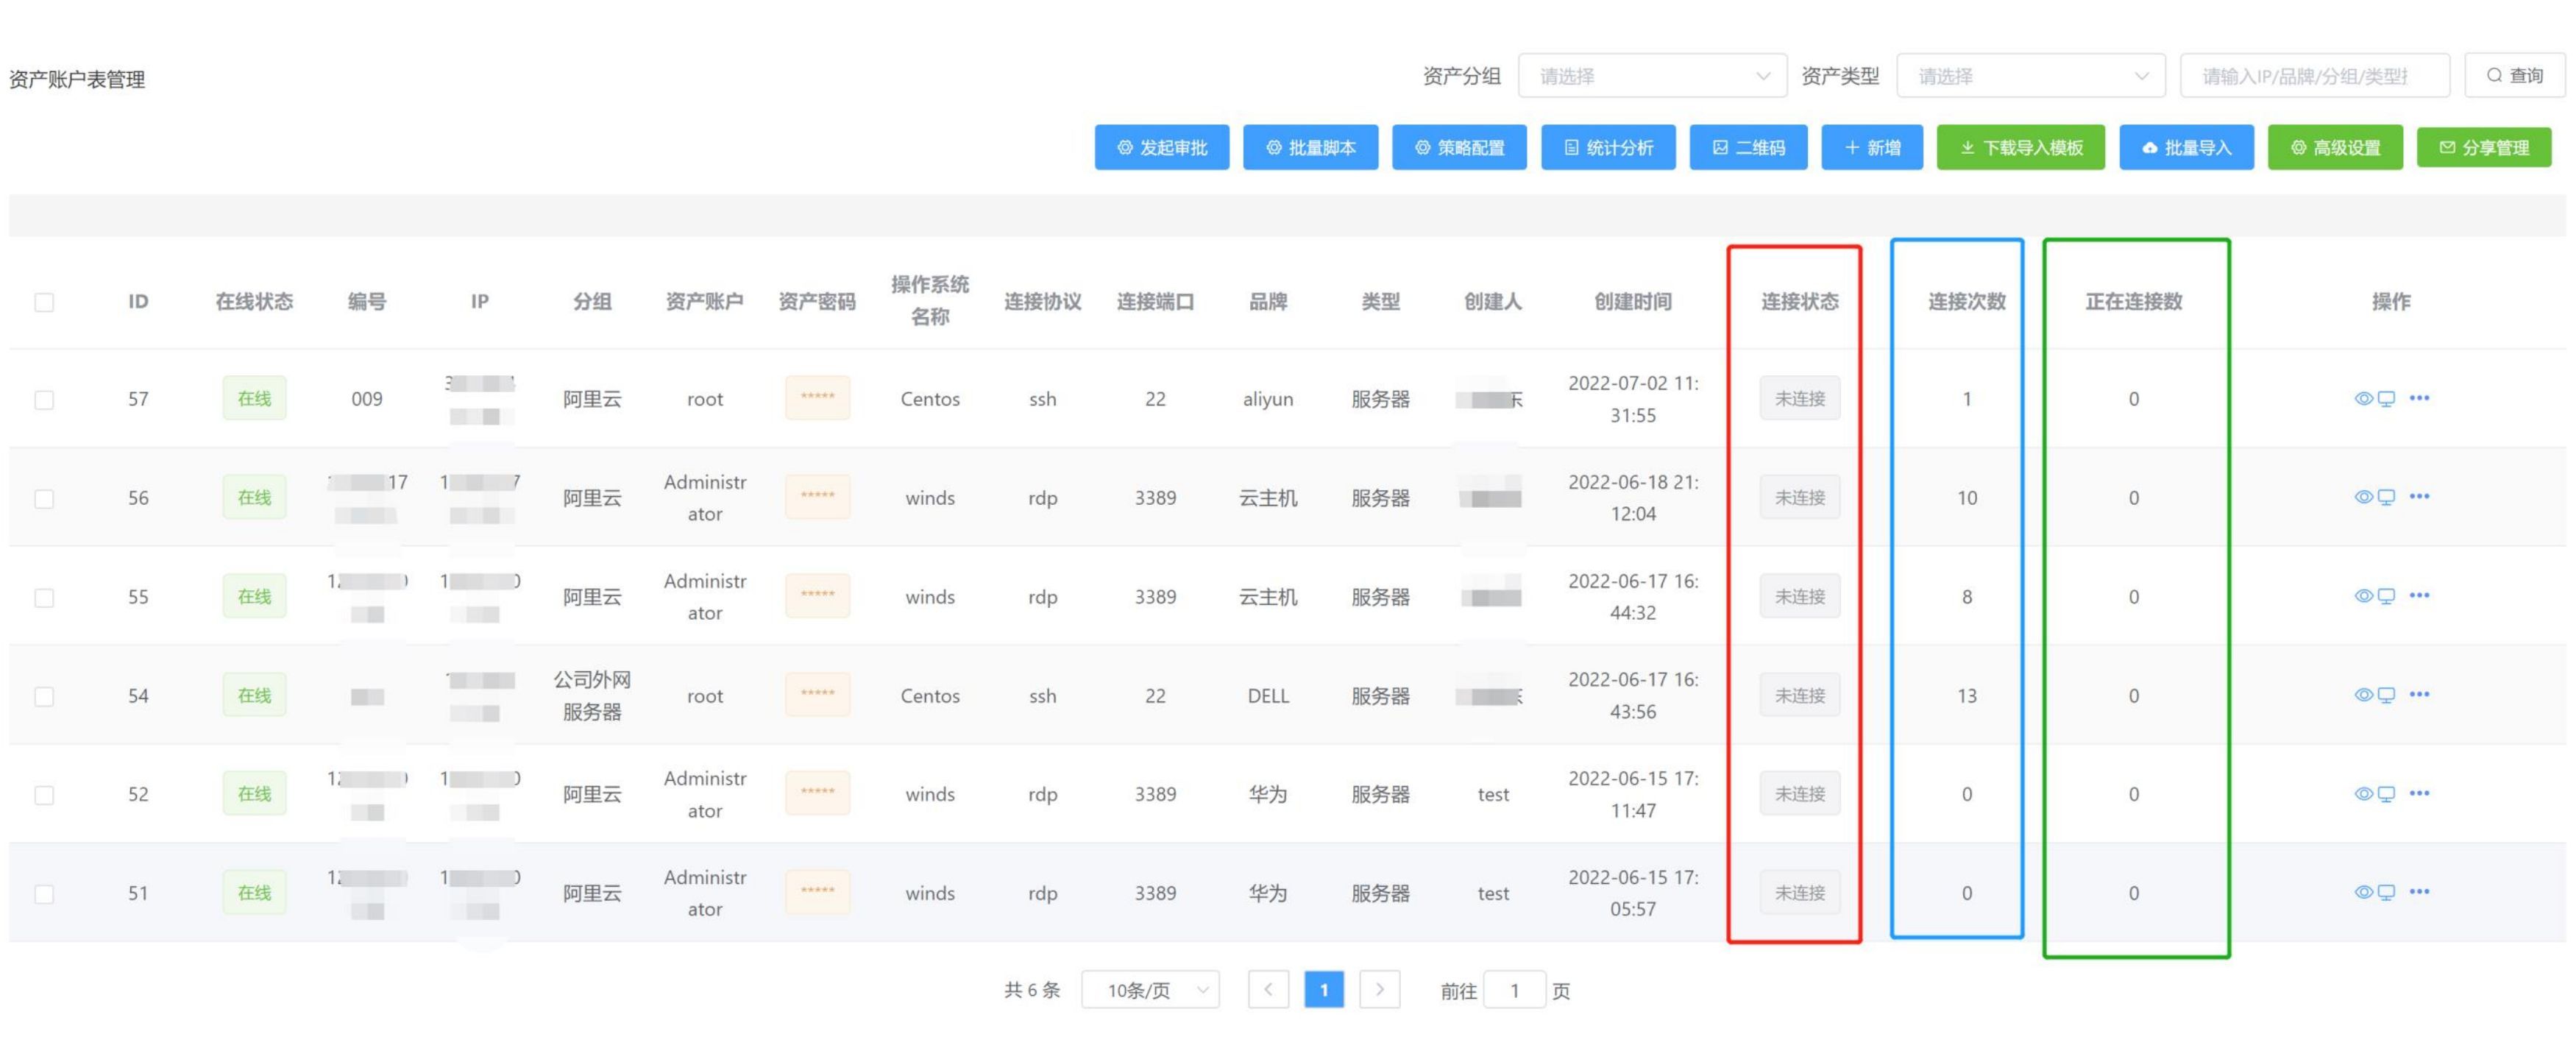Check the row with ID 56
This screenshot has width=2576, height=1048.
tap(44, 499)
